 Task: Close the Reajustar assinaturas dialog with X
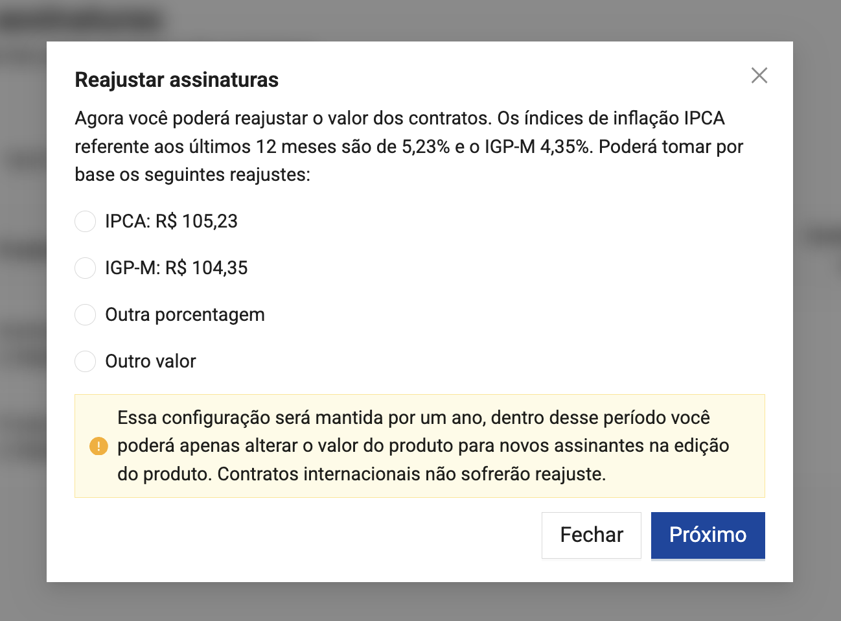(759, 76)
